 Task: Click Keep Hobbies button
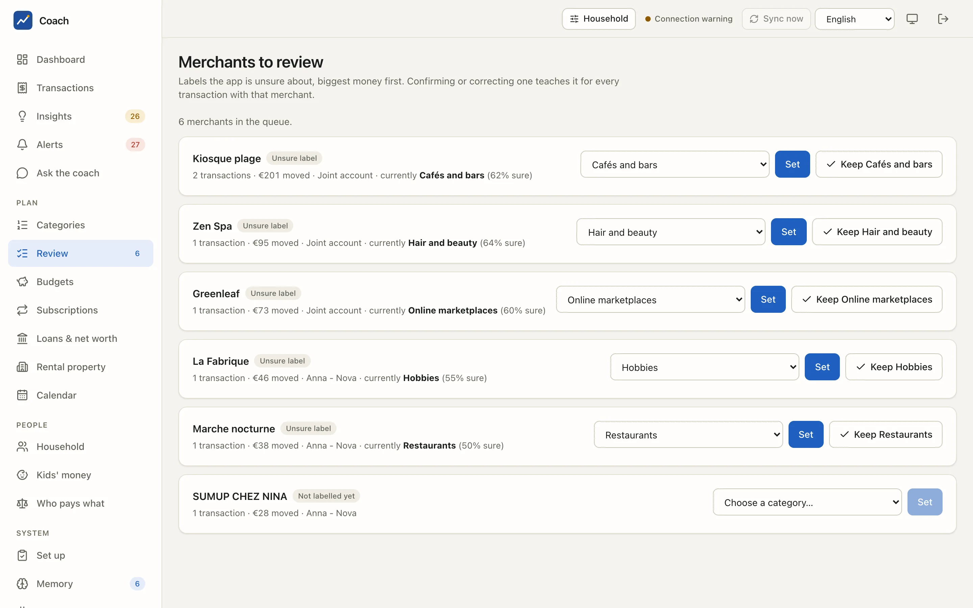(893, 367)
